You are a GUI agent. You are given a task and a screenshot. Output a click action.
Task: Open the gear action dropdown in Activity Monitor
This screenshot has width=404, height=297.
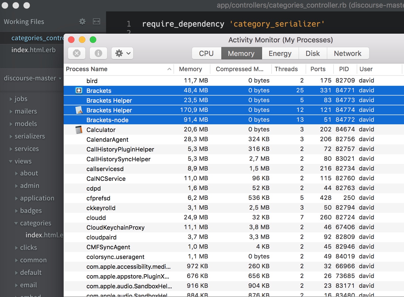(x=122, y=53)
